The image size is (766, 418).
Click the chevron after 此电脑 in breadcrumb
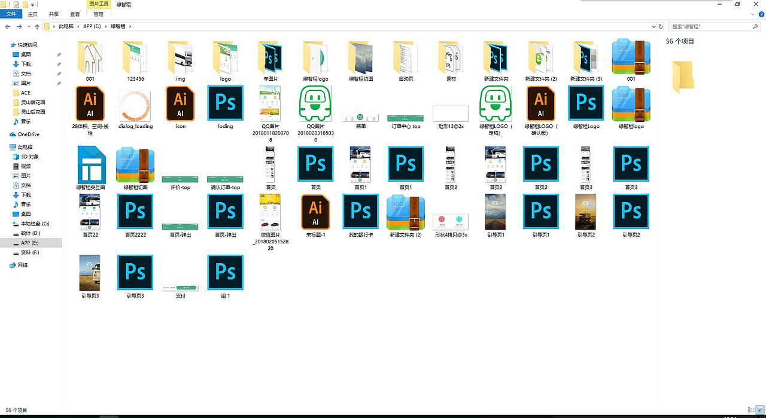coord(78,26)
